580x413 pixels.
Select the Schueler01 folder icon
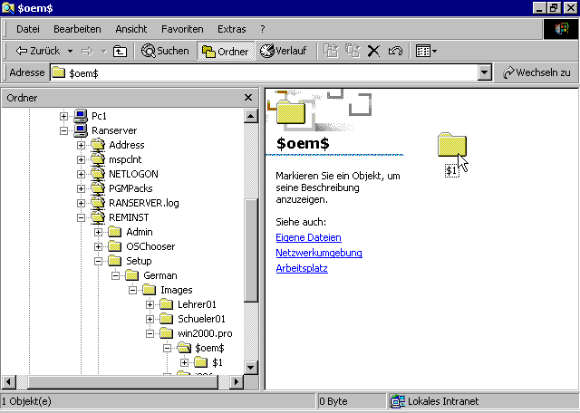tap(167, 319)
